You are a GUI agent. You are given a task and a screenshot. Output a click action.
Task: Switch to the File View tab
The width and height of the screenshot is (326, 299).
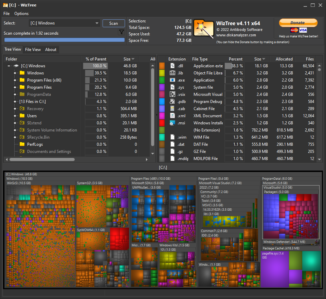[x=33, y=49]
